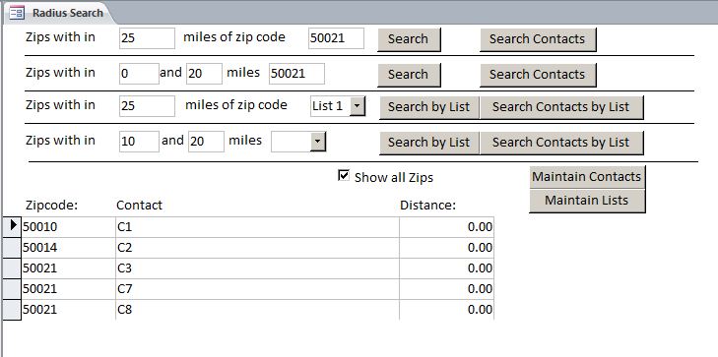Select record selector for contact C7 row
Screen dimensions: 718x357
pyautogui.click(x=12, y=289)
